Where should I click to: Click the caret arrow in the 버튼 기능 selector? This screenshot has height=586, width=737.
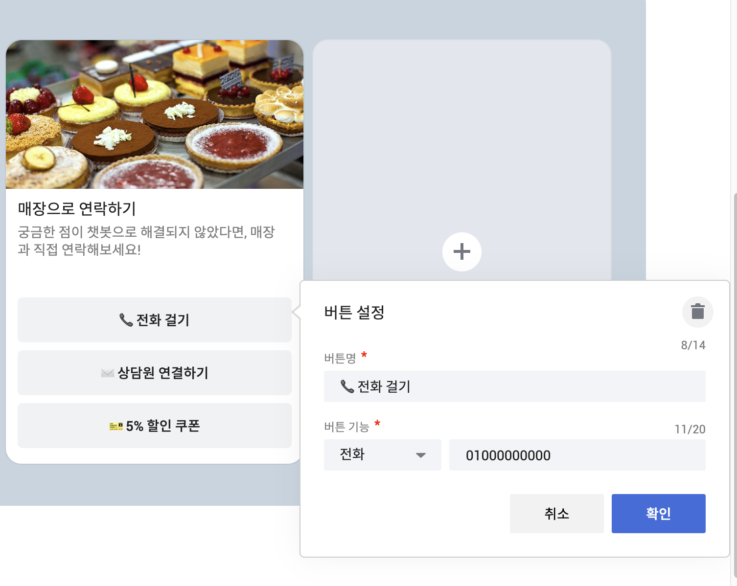point(420,455)
